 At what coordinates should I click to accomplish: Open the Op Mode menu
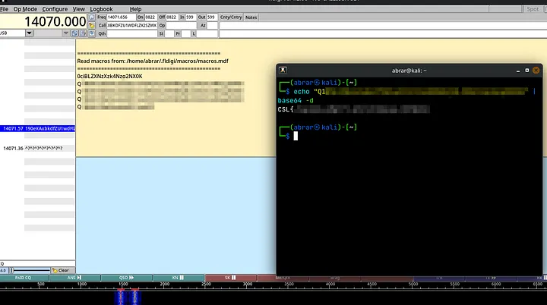25,9
